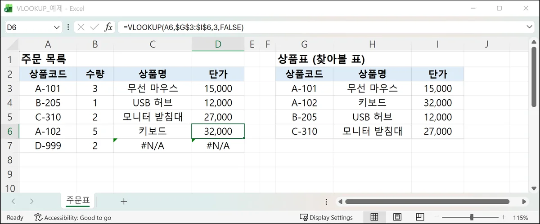540x224 pixels.
Task: Click 무선 마우스 in 상품표 column H
Action: click(x=372, y=88)
